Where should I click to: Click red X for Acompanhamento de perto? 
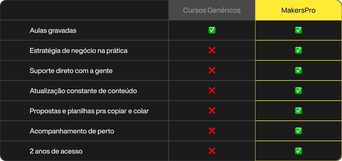click(212, 131)
